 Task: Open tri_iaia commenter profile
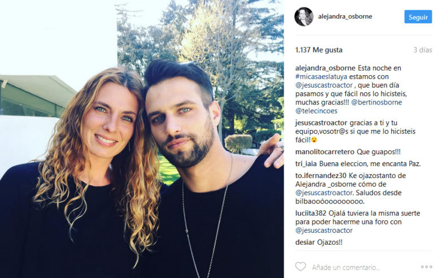[x=306, y=164]
